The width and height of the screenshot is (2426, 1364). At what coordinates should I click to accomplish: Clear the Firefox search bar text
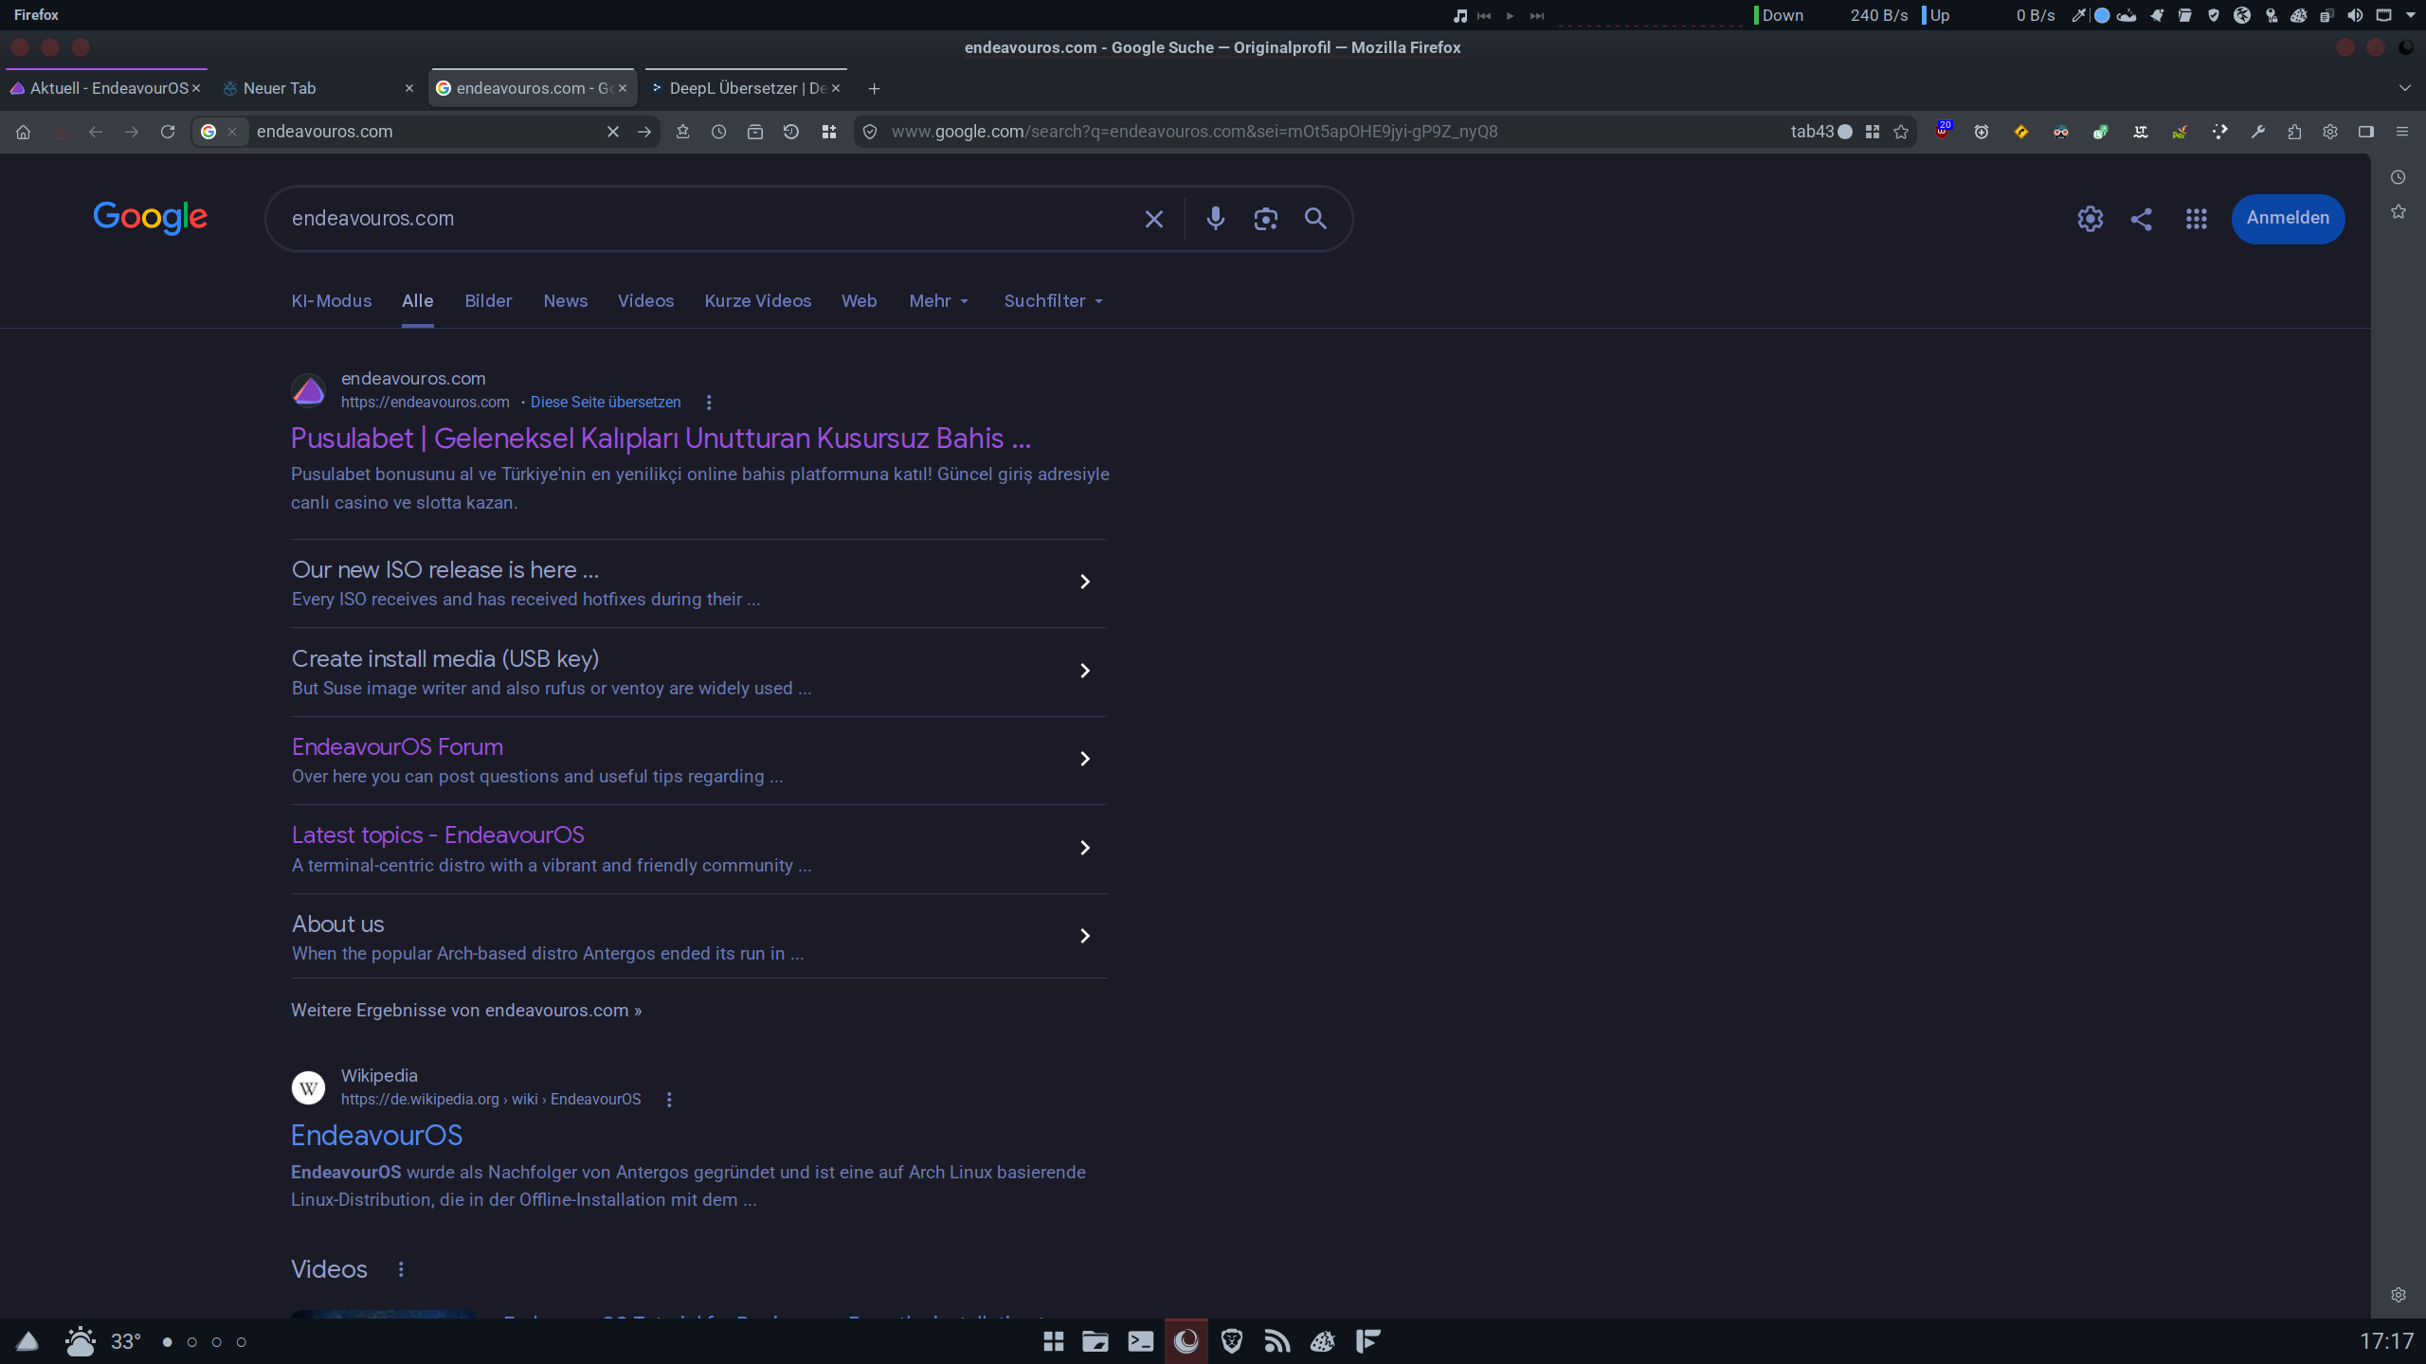point(613,132)
